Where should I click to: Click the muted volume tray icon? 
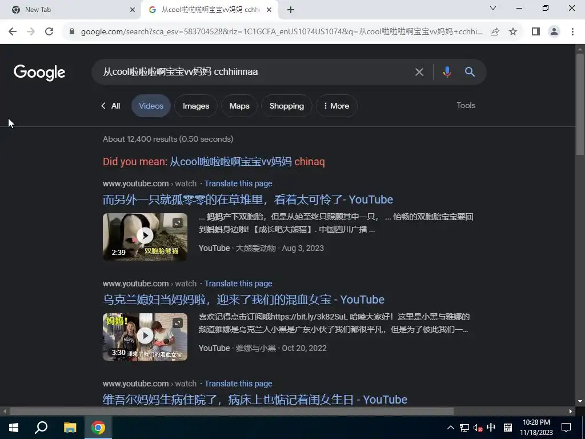click(478, 428)
